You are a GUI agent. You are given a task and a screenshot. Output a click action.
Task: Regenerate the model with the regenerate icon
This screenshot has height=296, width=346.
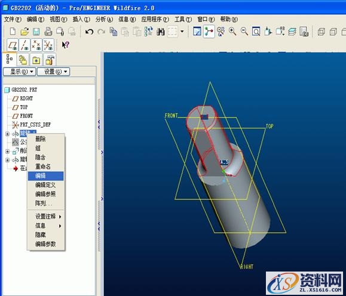(149, 32)
